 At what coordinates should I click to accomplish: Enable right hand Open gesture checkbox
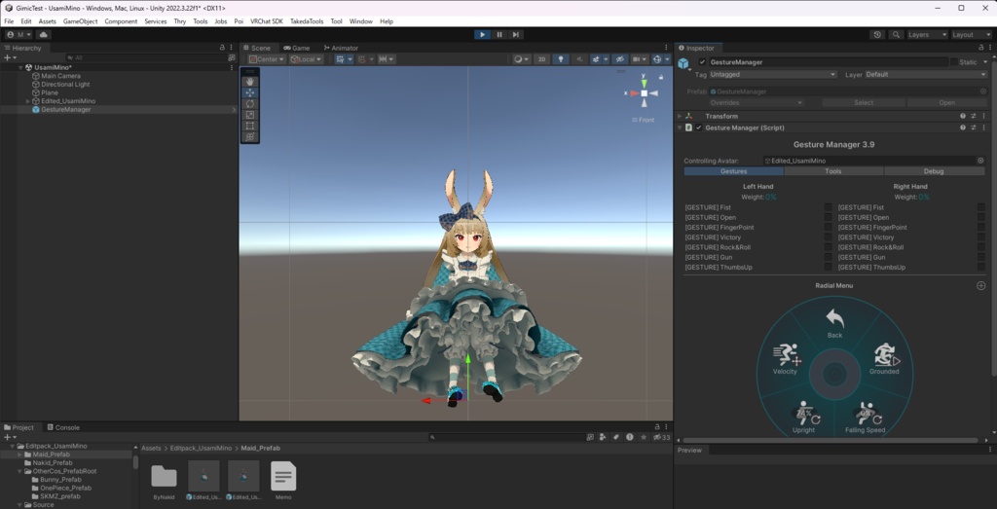click(981, 217)
